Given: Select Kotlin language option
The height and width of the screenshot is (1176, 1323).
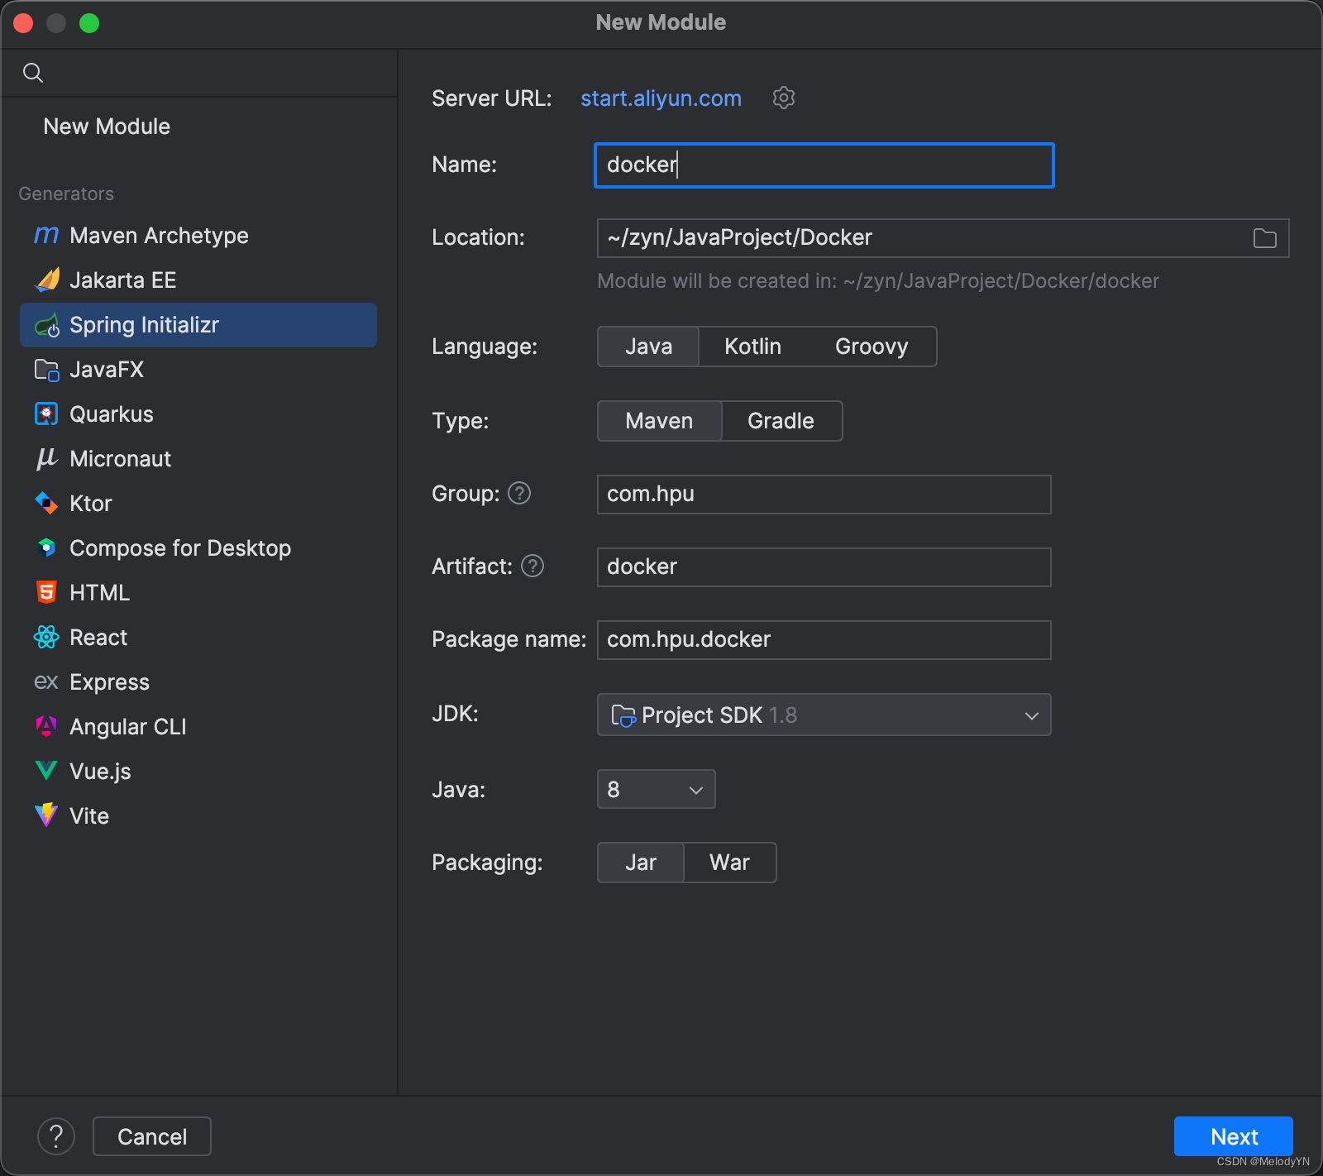Looking at the screenshot, I should (x=752, y=347).
